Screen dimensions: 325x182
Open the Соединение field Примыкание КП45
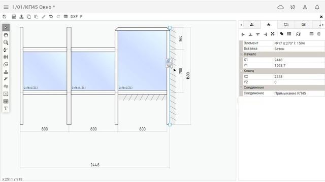click(x=299, y=93)
